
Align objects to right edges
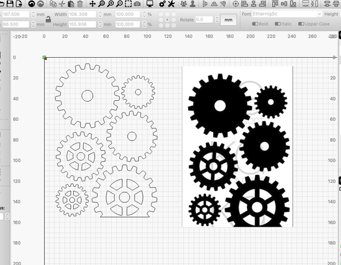tap(263, 4)
